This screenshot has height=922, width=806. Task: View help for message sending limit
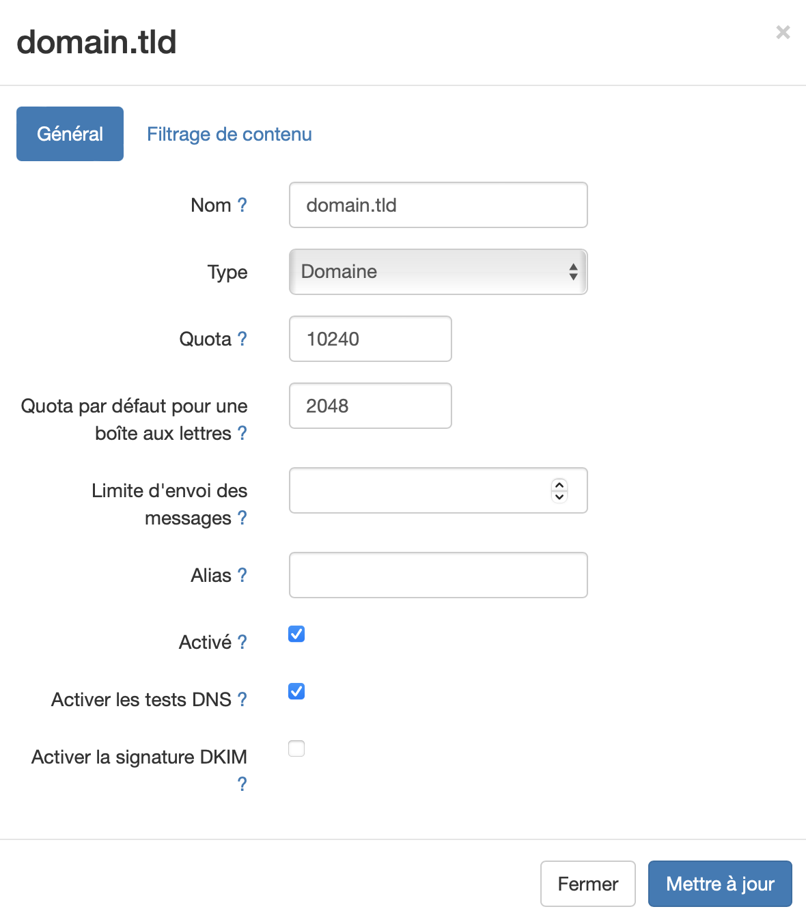[x=242, y=518]
